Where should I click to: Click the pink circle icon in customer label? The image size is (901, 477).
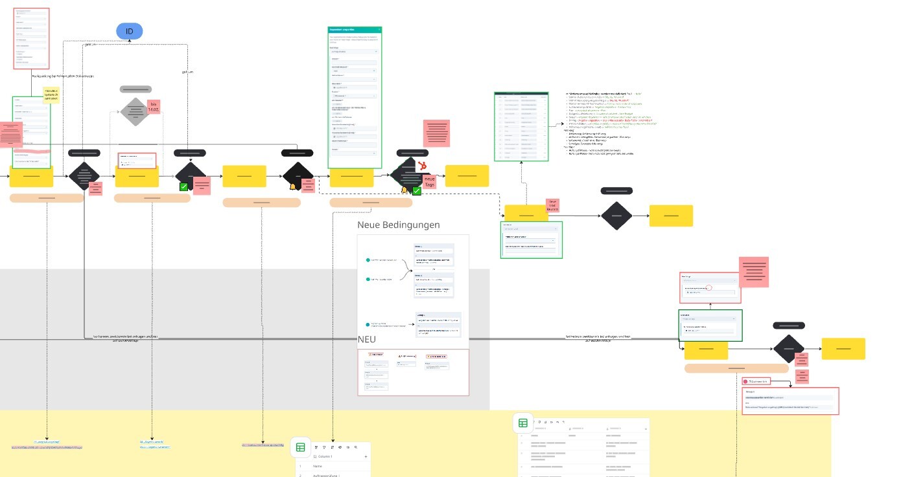(x=745, y=382)
